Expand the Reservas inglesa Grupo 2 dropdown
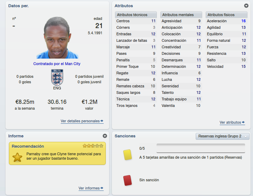Screen dimensions: 253x196 [222, 136]
